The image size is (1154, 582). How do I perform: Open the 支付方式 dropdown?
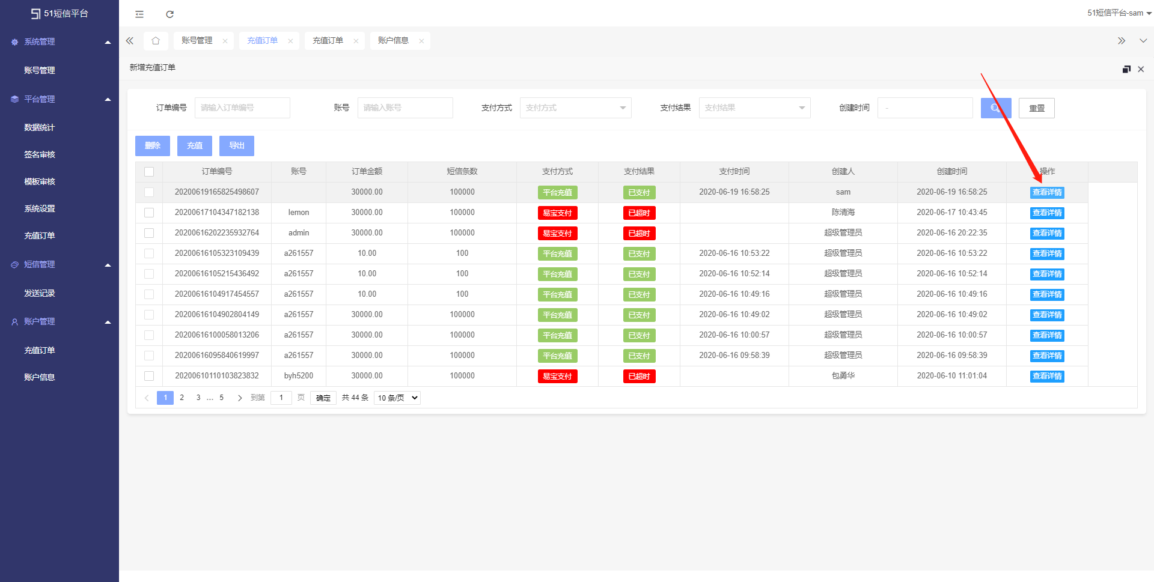coord(575,108)
